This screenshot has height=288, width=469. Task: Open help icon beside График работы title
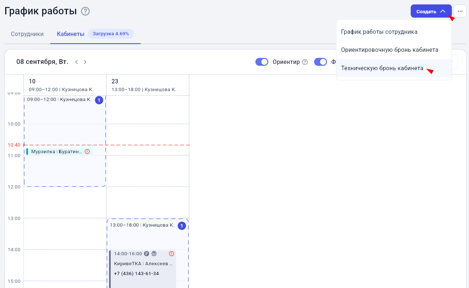(x=85, y=11)
